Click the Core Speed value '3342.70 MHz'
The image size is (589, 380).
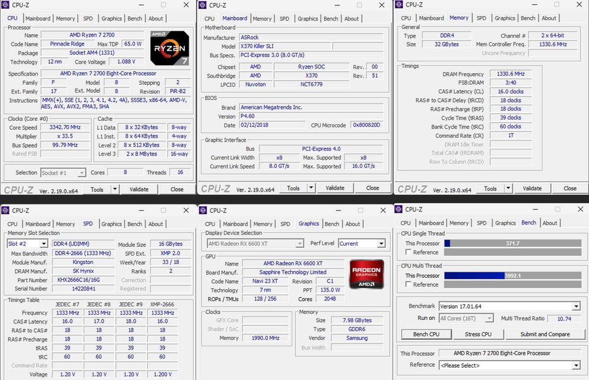(65, 127)
